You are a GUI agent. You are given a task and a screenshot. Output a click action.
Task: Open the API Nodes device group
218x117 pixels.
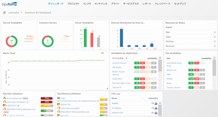pyautogui.click(x=117, y=67)
